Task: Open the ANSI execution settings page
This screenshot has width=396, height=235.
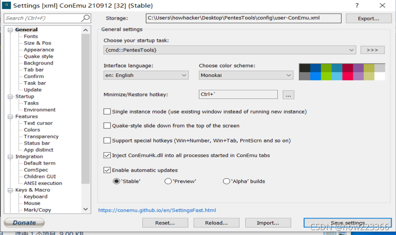Action: pyautogui.click(x=43, y=183)
